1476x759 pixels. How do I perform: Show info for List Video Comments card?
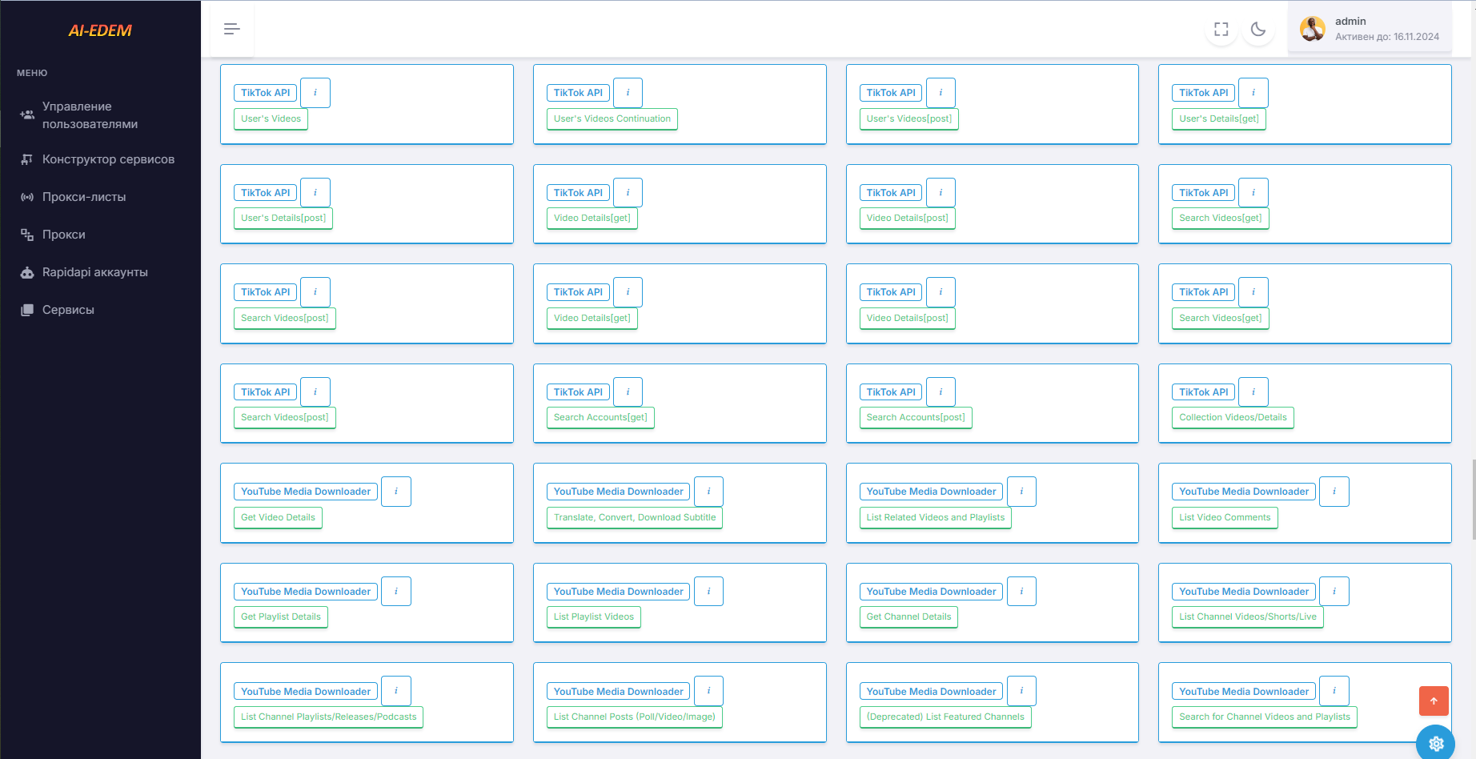tap(1334, 492)
